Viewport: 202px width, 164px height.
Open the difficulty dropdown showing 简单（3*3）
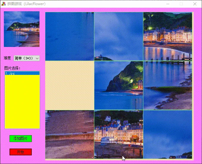27,58
